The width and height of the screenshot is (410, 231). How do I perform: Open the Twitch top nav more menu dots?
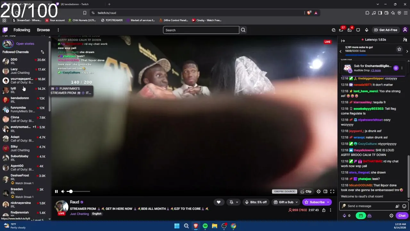[58, 30]
